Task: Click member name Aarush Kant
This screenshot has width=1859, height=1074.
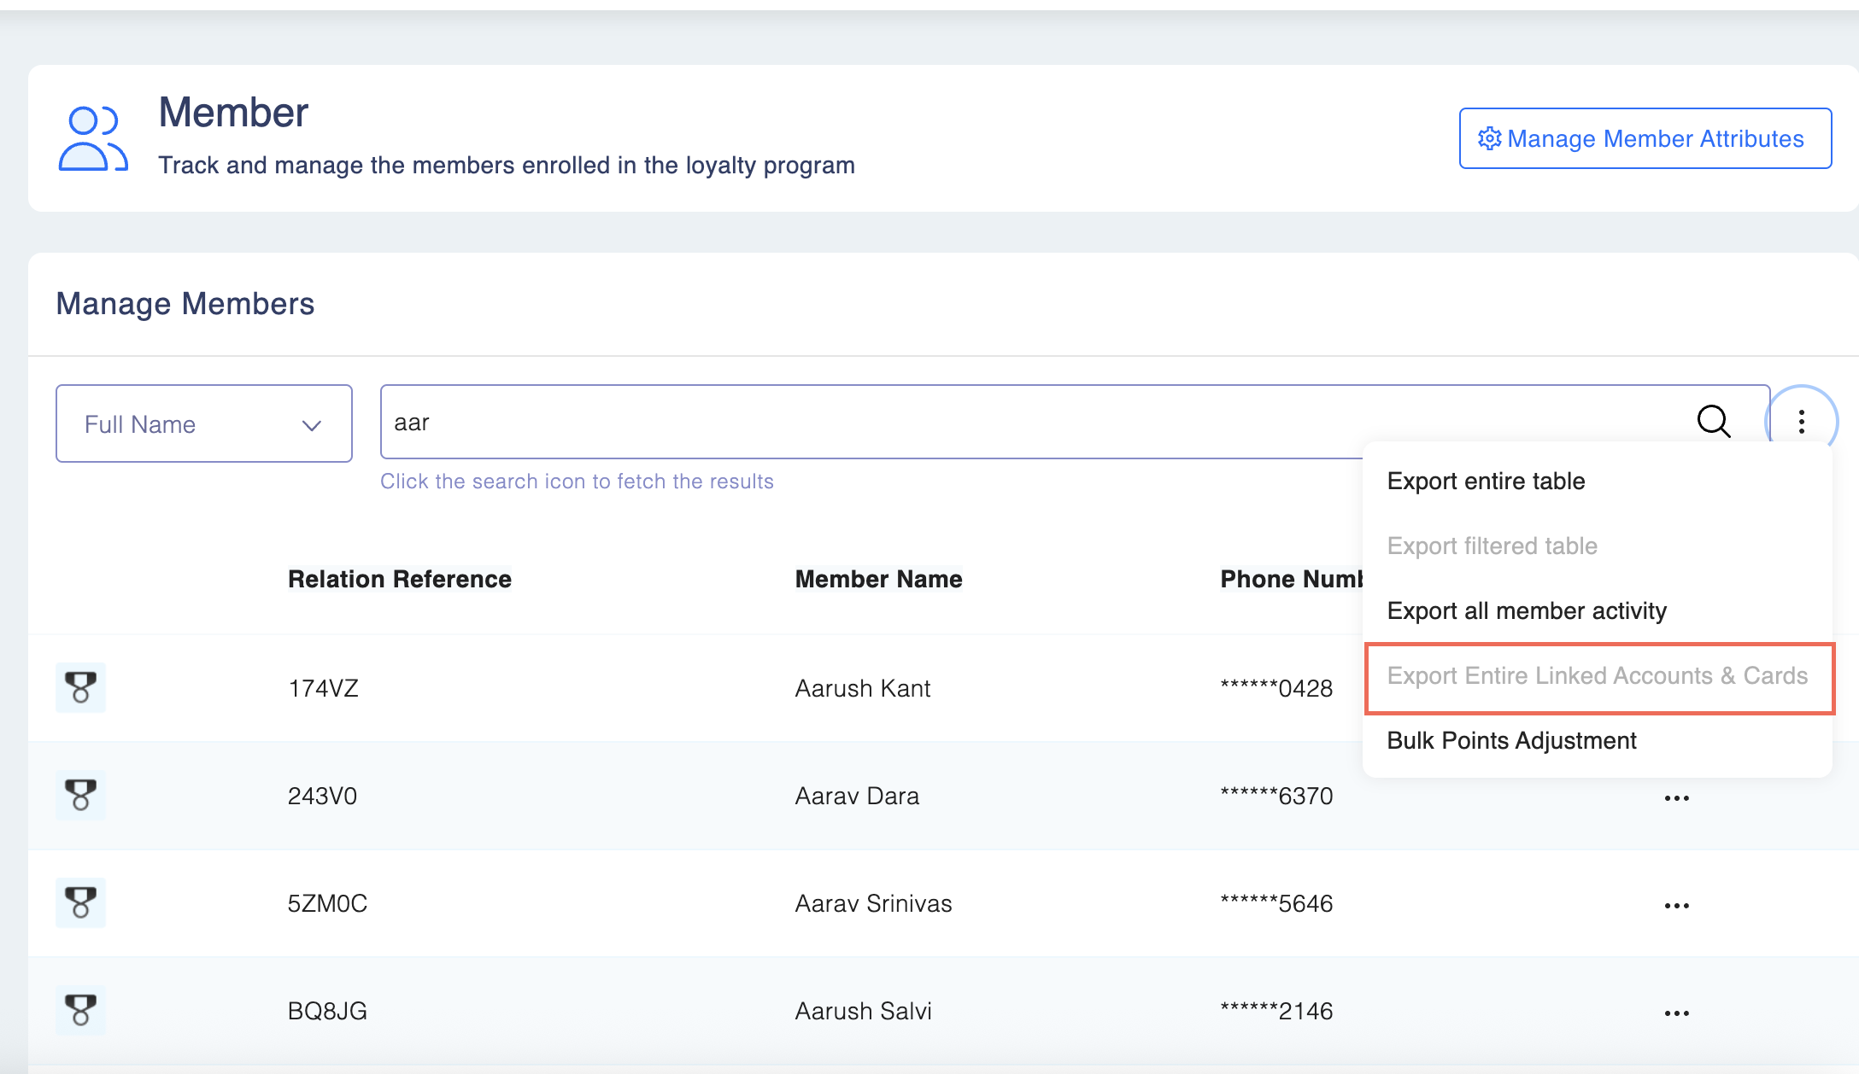Action: 862,688
